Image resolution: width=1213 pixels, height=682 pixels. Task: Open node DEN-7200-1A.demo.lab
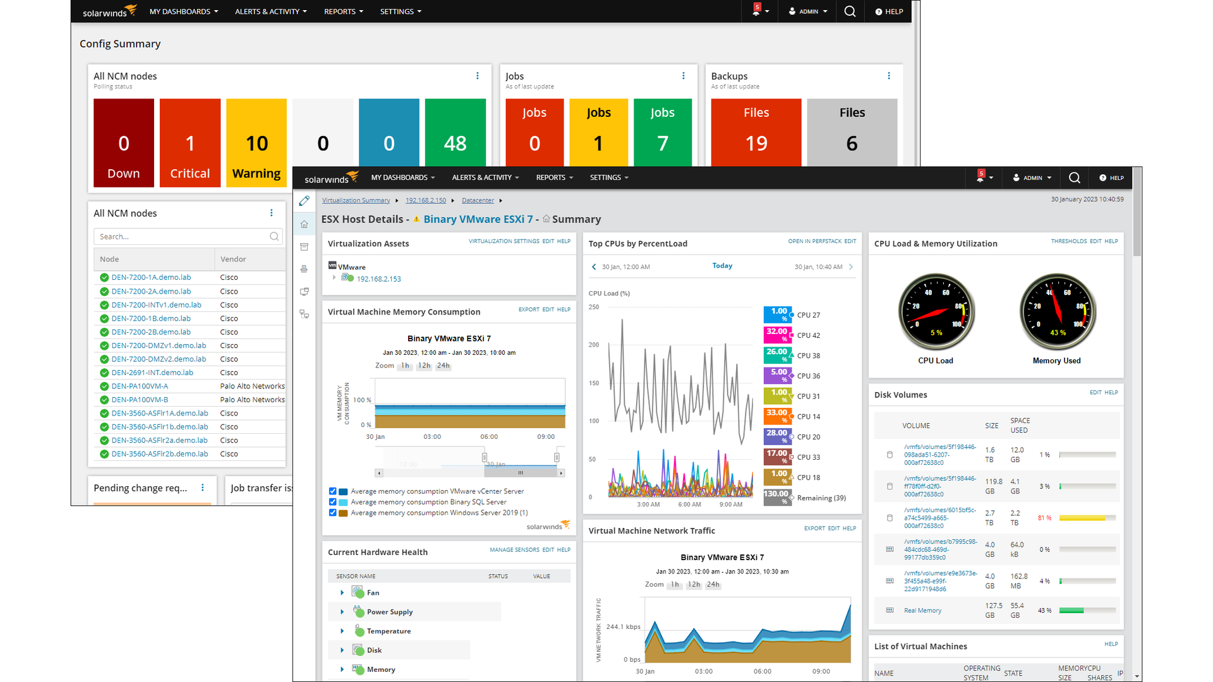pyautogui.click(x=150, y=277)
